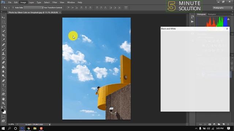Select the Brush tool
Viewport: 234px width, 131px height.
coord(3,49)
